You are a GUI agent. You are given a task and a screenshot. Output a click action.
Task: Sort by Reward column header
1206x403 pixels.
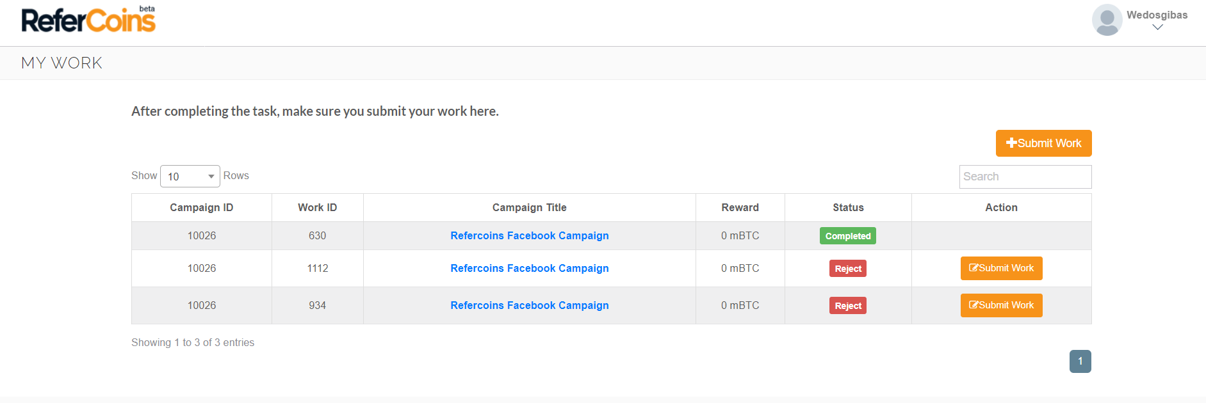(x=740, y=207)
